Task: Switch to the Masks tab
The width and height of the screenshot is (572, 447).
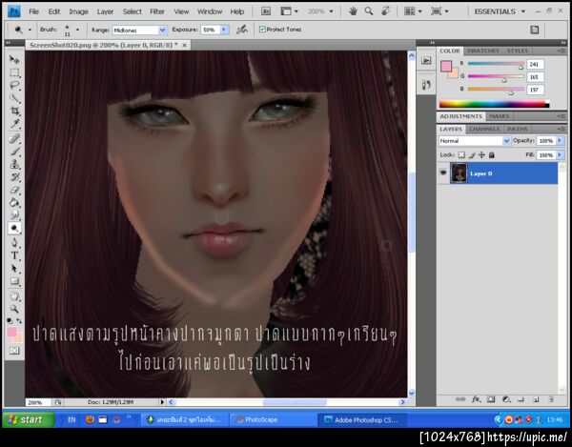Action: 499,116
